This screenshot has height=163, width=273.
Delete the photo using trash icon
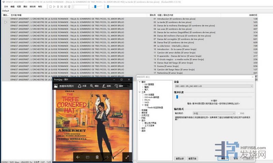point(97,157)
